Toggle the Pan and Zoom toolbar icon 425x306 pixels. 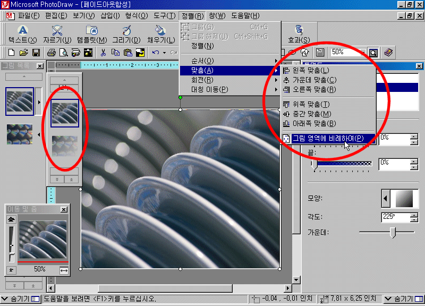pyautogui.click(x=373, y=52)
